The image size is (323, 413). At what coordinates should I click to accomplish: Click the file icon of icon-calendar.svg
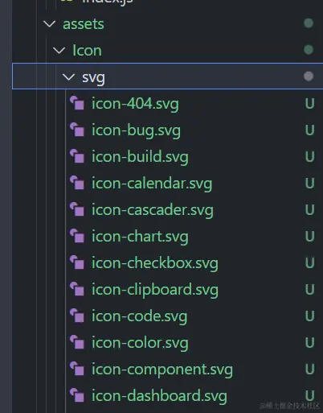tap(77, 183)
